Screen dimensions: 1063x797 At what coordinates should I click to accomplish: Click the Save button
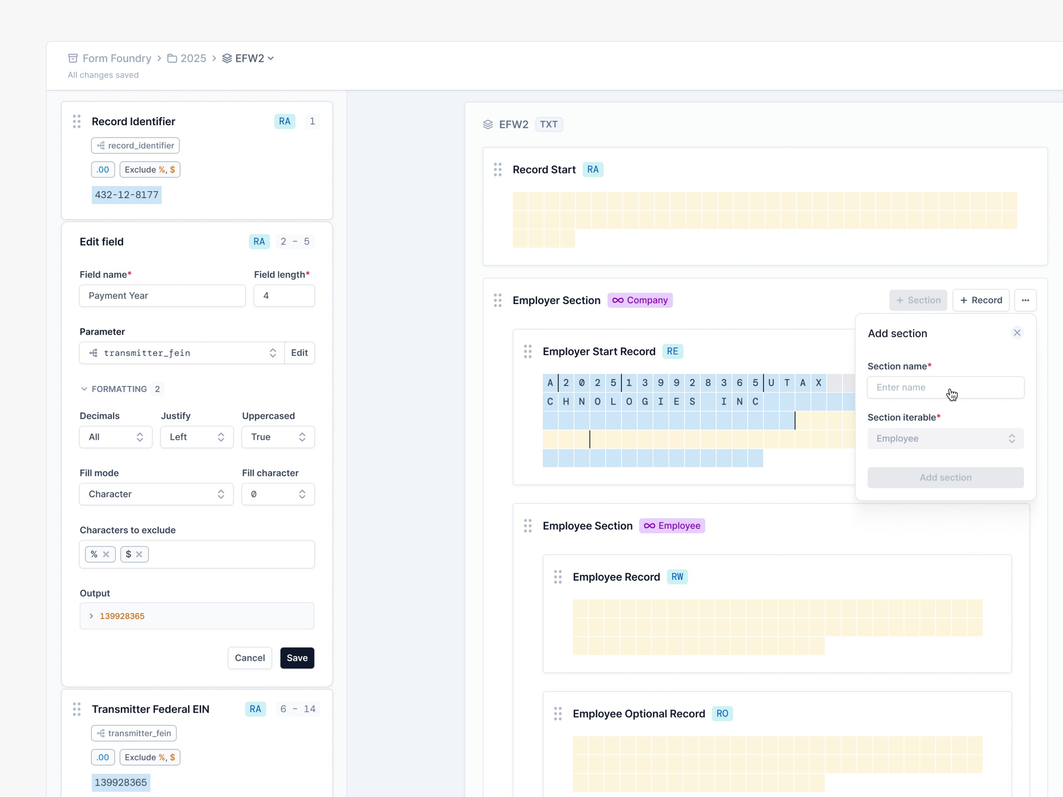click(297, 658)
